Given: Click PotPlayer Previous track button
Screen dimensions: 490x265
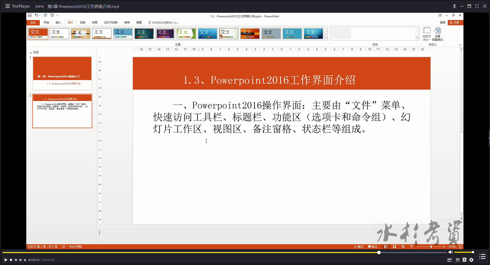Looking at the screenshot, I should 16,260.
